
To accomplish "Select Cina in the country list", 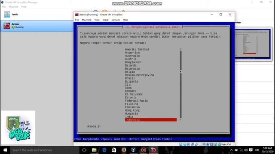I will tap(128, 88).
